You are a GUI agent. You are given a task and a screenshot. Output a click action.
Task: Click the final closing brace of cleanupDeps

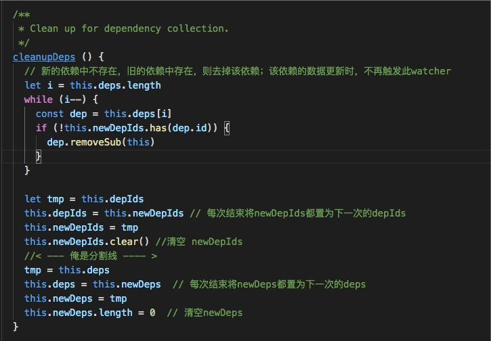click(x=16, y=327)
